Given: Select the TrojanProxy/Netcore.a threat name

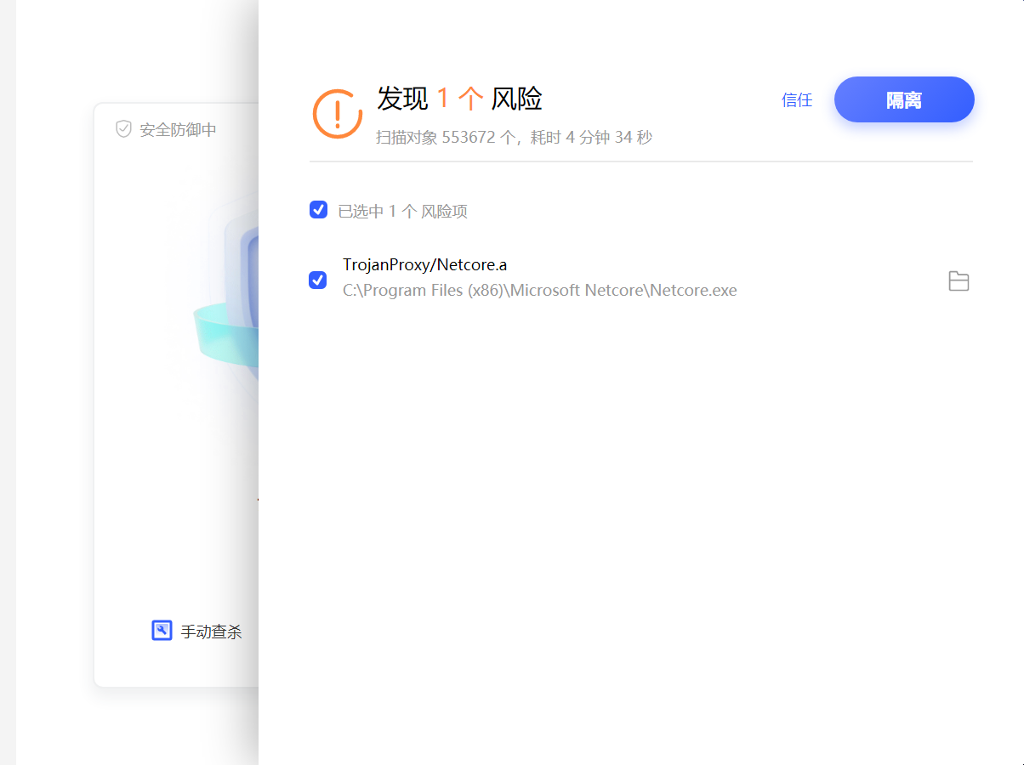Looking at the screenshot, I should [x=425, y=264].
